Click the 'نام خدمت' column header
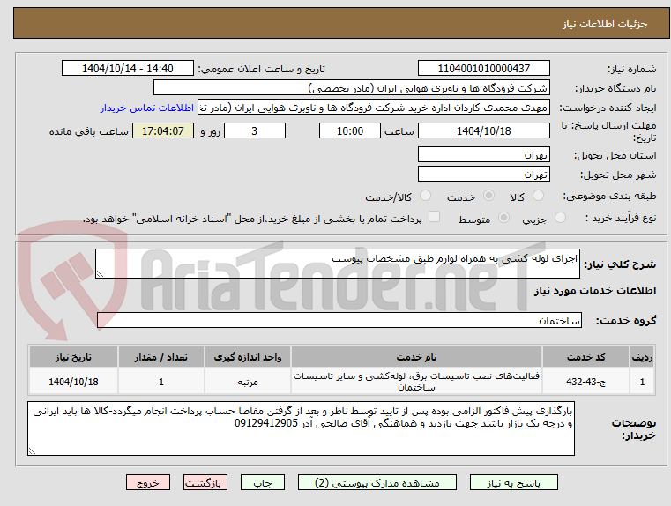 (416, 357)
